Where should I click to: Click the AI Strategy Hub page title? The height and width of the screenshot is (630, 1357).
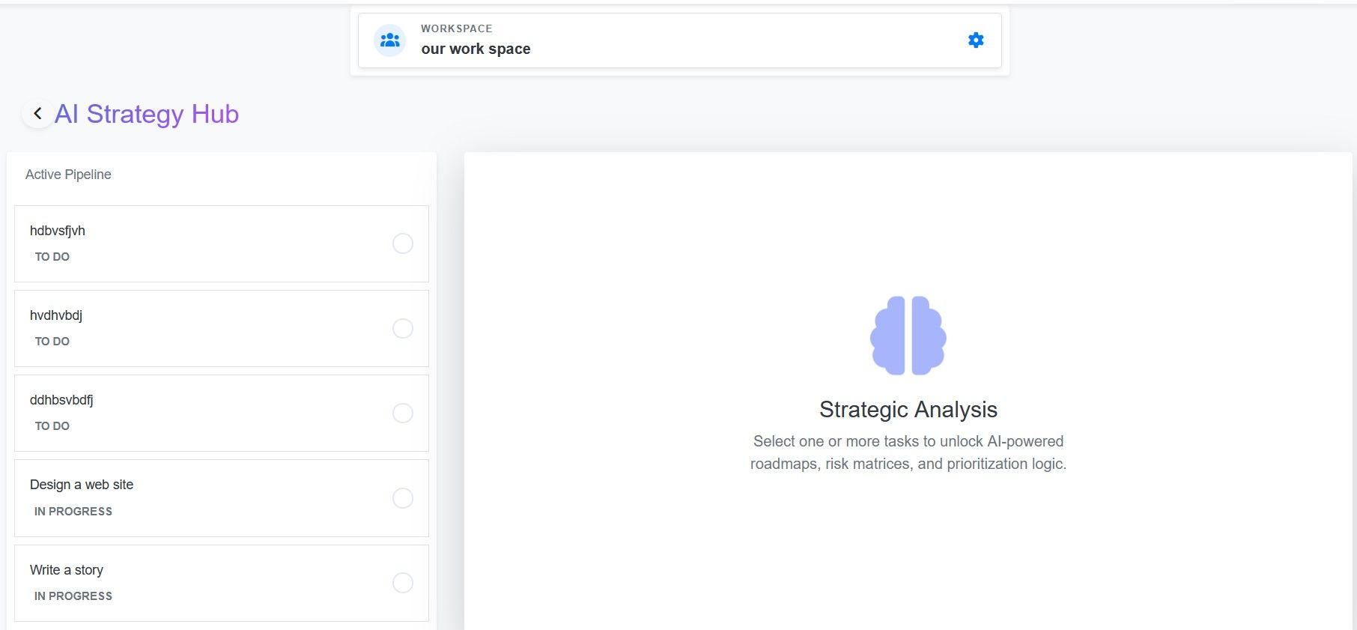click(147, 114)
